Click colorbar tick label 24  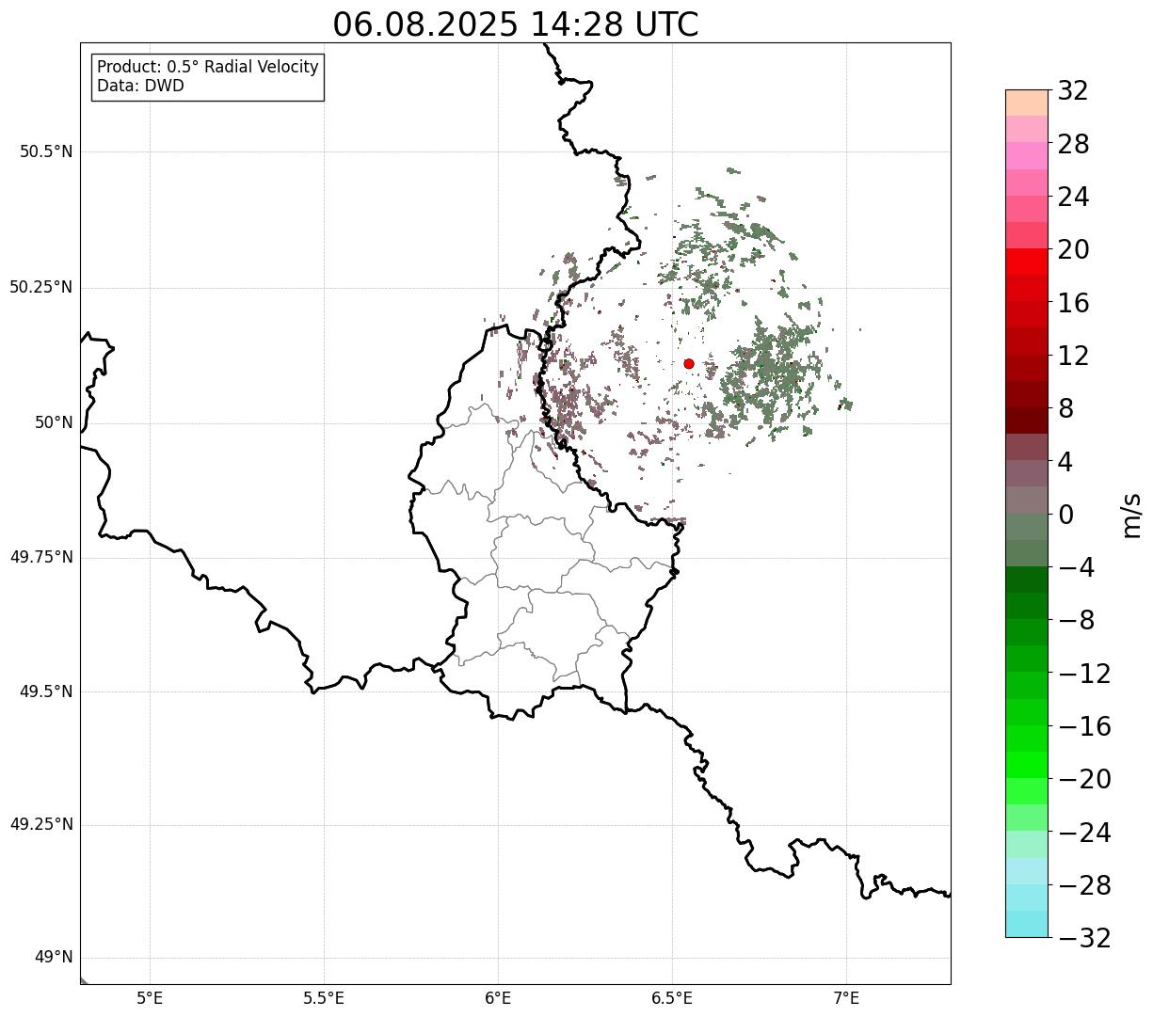pos(1073,197)
